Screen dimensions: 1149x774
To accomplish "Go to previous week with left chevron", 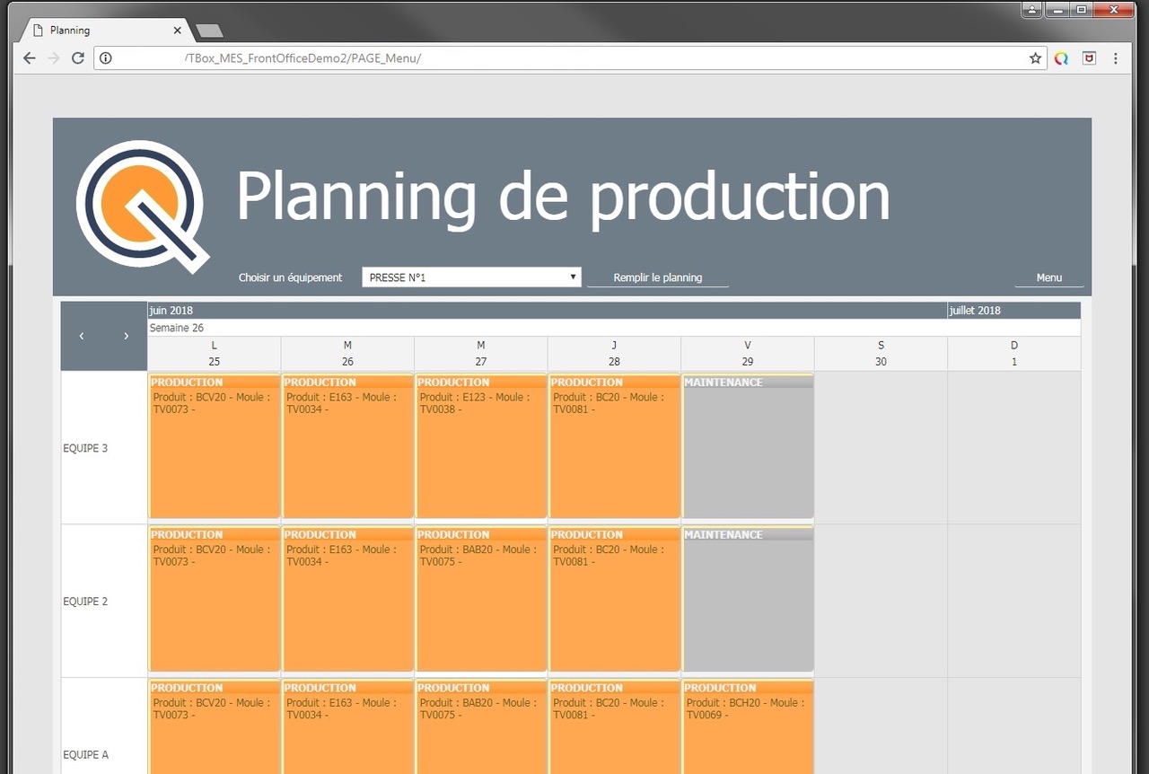I will click(82, 336).
